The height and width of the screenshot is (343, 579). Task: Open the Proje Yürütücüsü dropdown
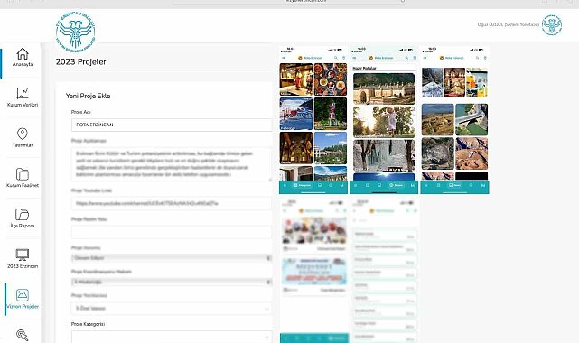[172, 309]
